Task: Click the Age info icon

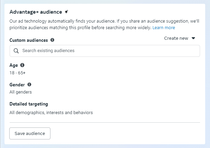Action: point(22,65)
